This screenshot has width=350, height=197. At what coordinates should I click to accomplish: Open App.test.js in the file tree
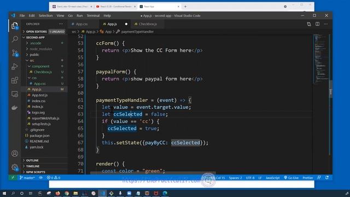40,95
